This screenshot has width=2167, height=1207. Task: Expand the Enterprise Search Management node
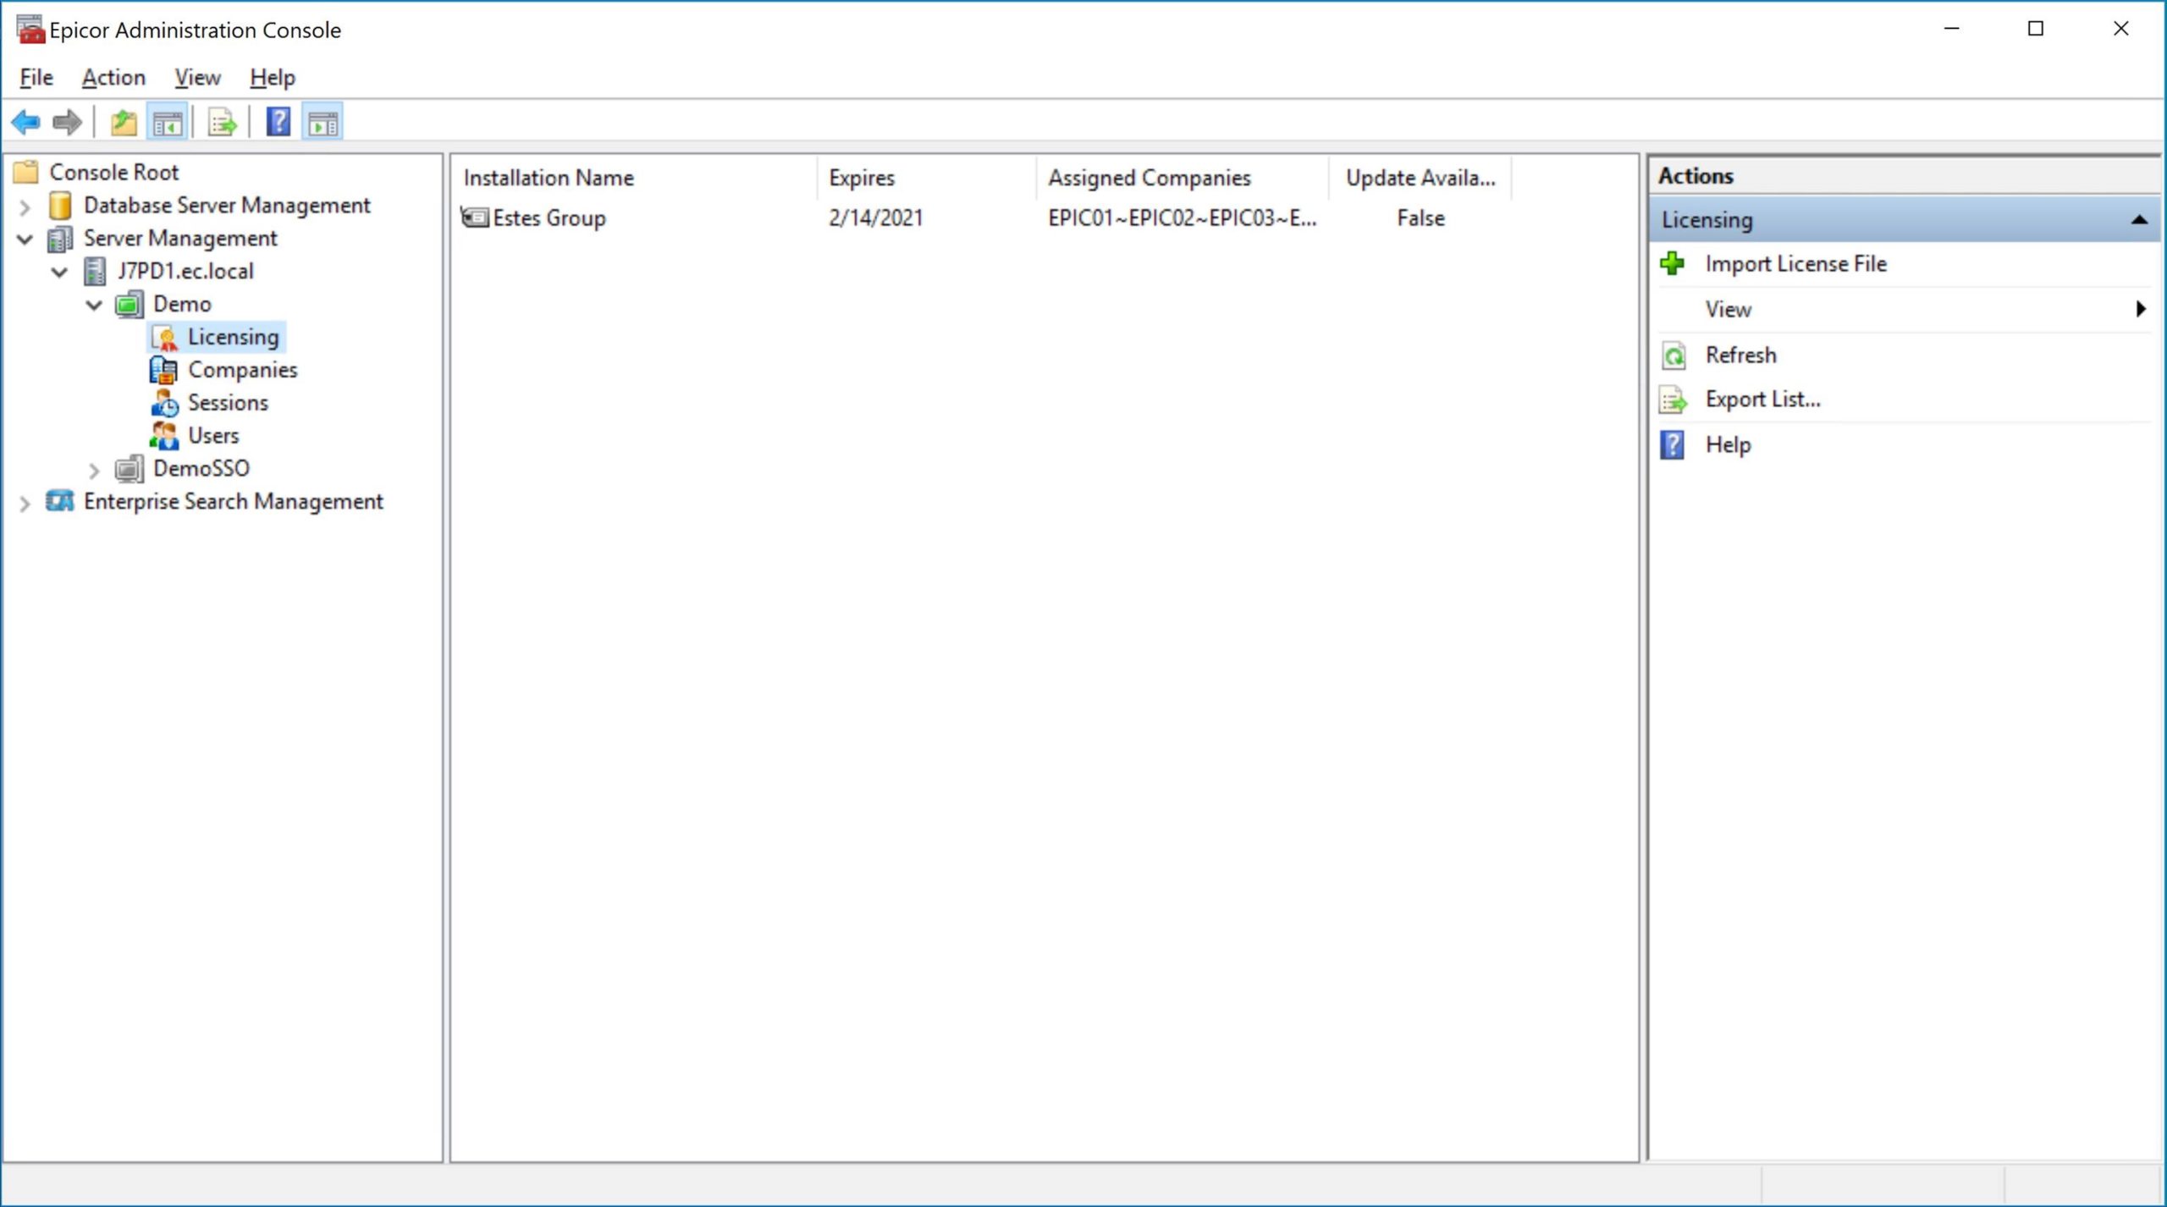coord(25,504)
